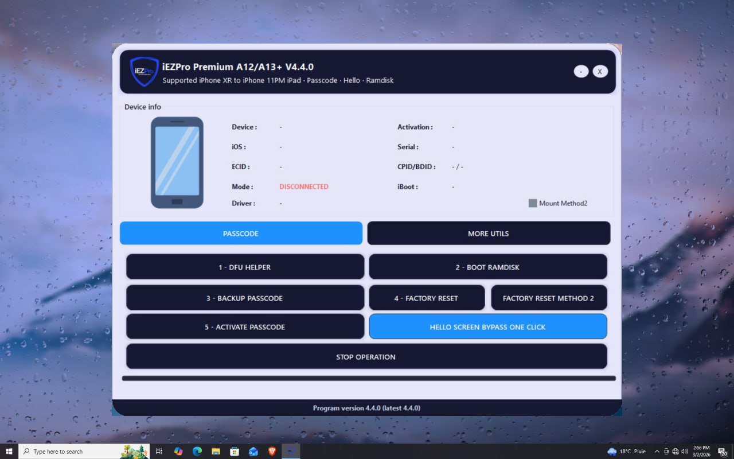This screenshot has height=459, width=734.
Task: Open the MORE UTILS tab
Action: coord(489,234)
